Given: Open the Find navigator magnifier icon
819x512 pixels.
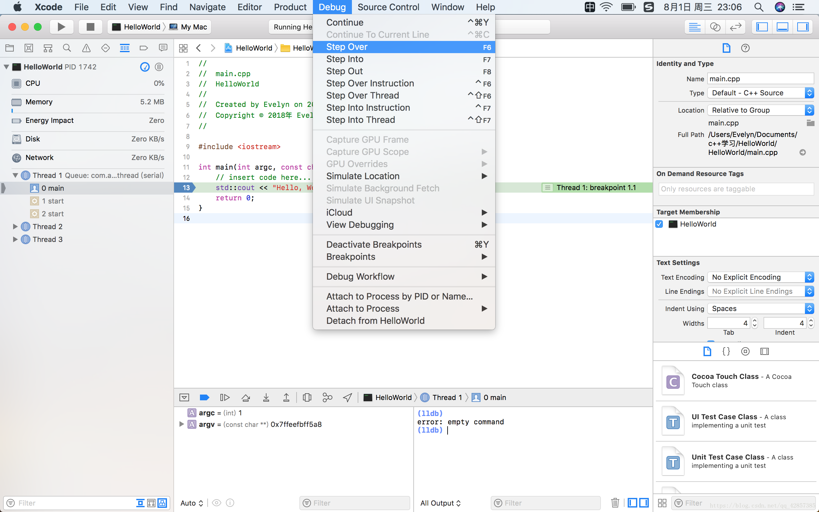Looking at the screenshot, I should [x=67, y=48].
